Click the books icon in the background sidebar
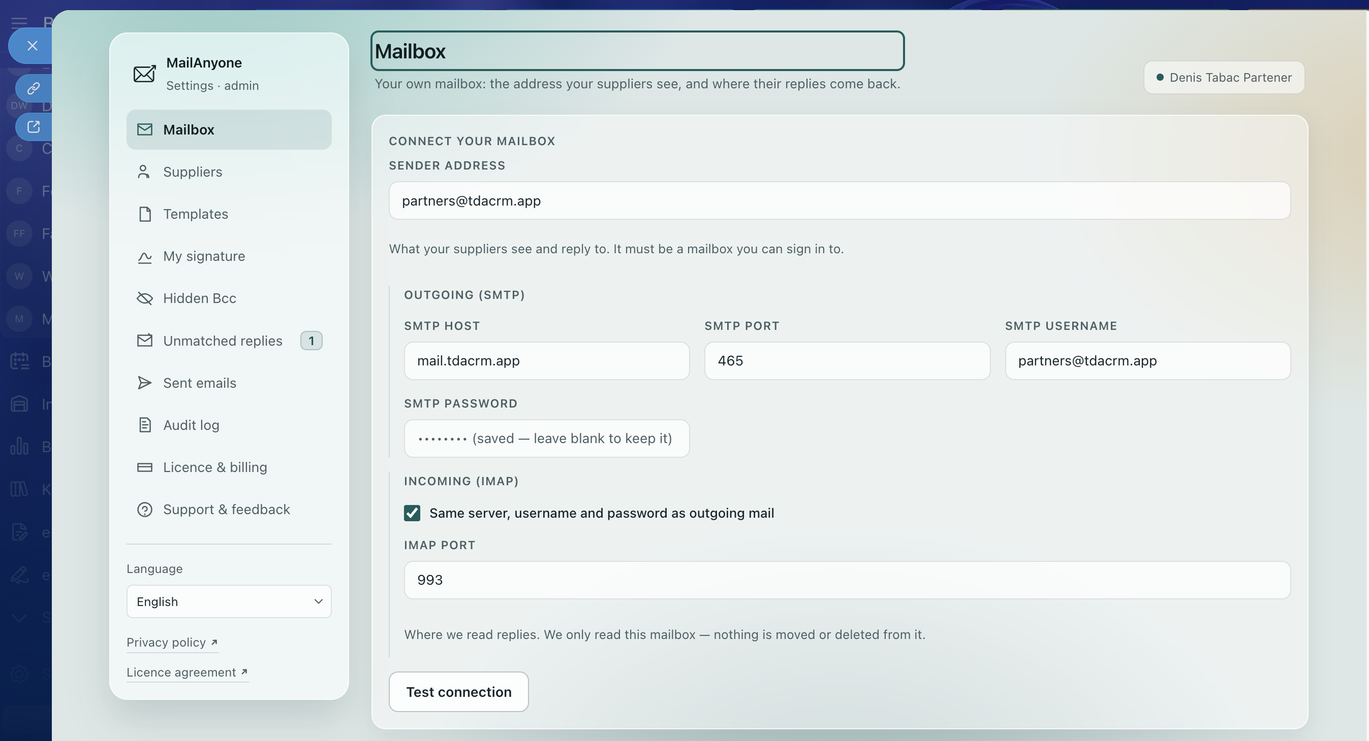Image resolution: width=1369 pixels, height=741 pixels. 20,489
